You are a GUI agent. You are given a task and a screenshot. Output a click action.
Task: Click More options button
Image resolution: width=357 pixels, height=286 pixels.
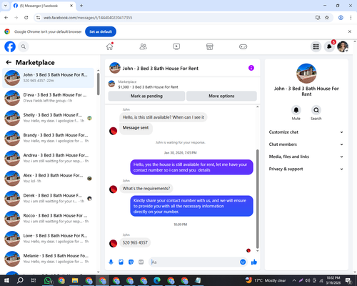221,96
